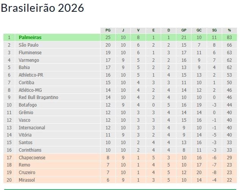Image resolution: width=240 pixels, height=190 pixels.
Task: Click the Botafogo team name
Action: 27,105
